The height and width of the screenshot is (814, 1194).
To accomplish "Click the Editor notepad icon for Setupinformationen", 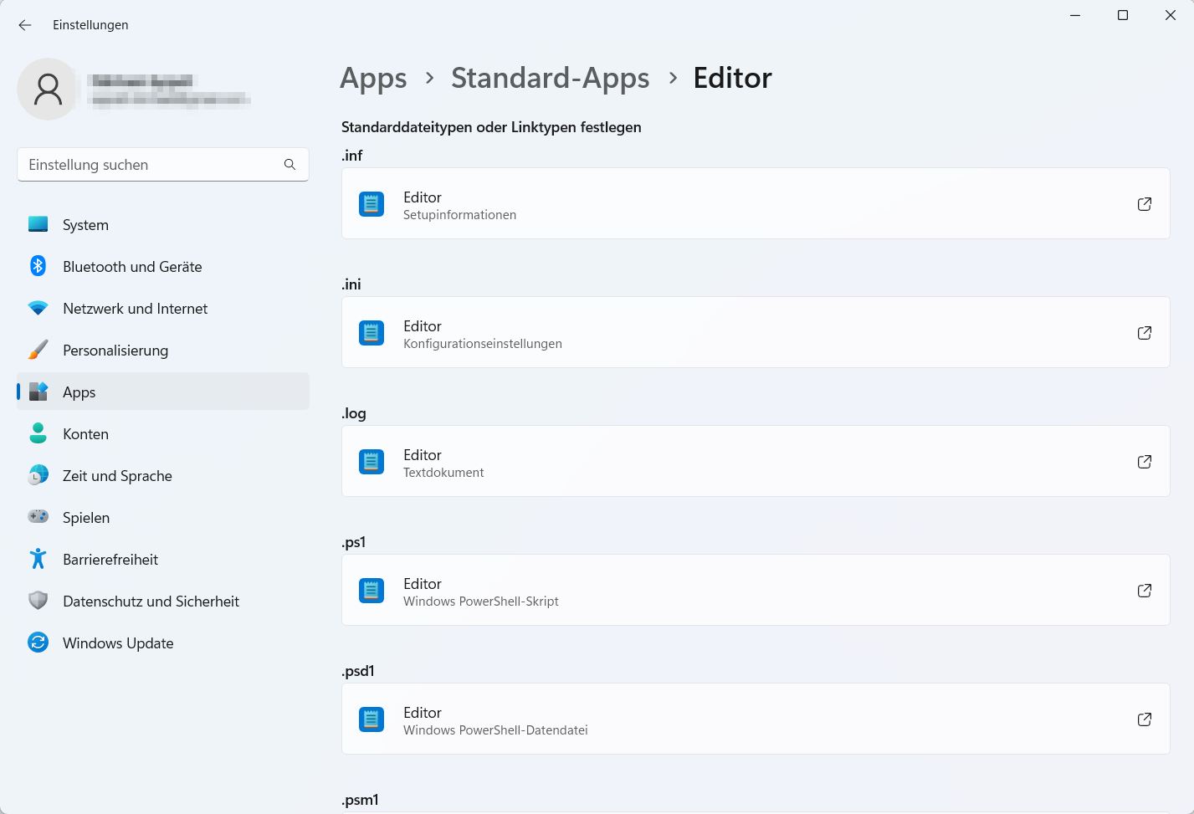I will [x=372, y=204].
